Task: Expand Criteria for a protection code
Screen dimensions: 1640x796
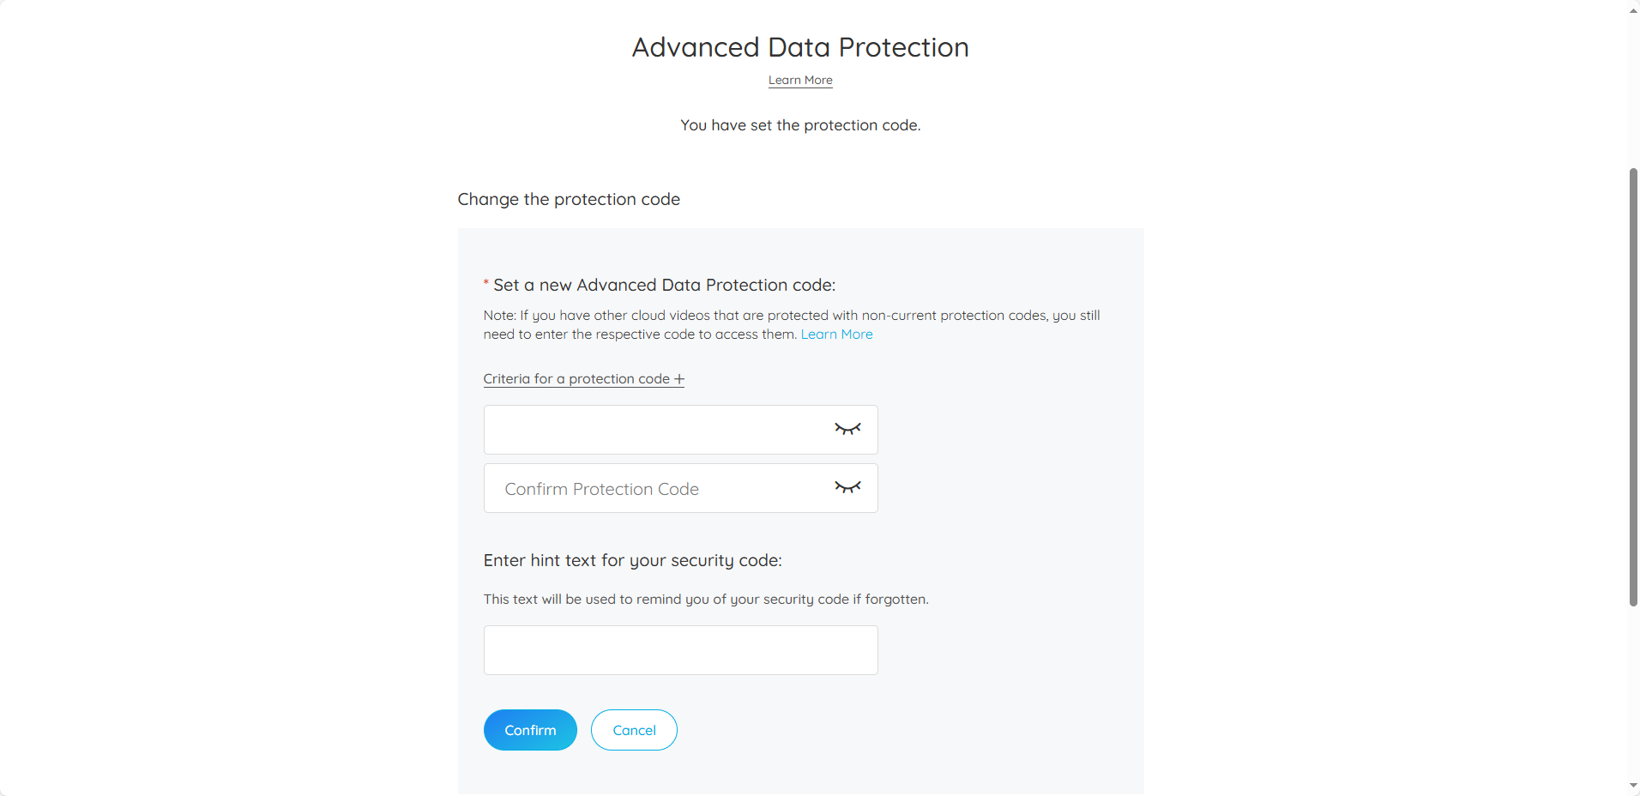Action: coord(583,379)
